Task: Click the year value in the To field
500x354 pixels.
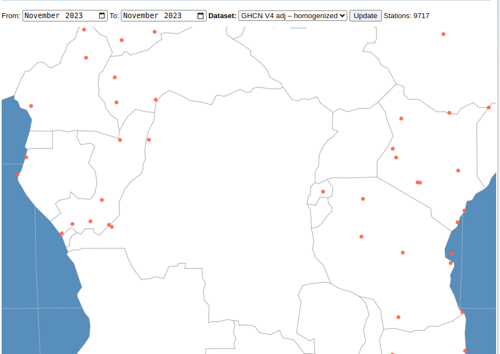Action: 173,16
